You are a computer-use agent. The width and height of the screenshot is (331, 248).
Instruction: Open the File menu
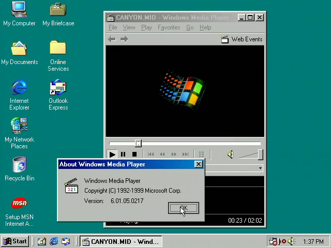[113, 27]
